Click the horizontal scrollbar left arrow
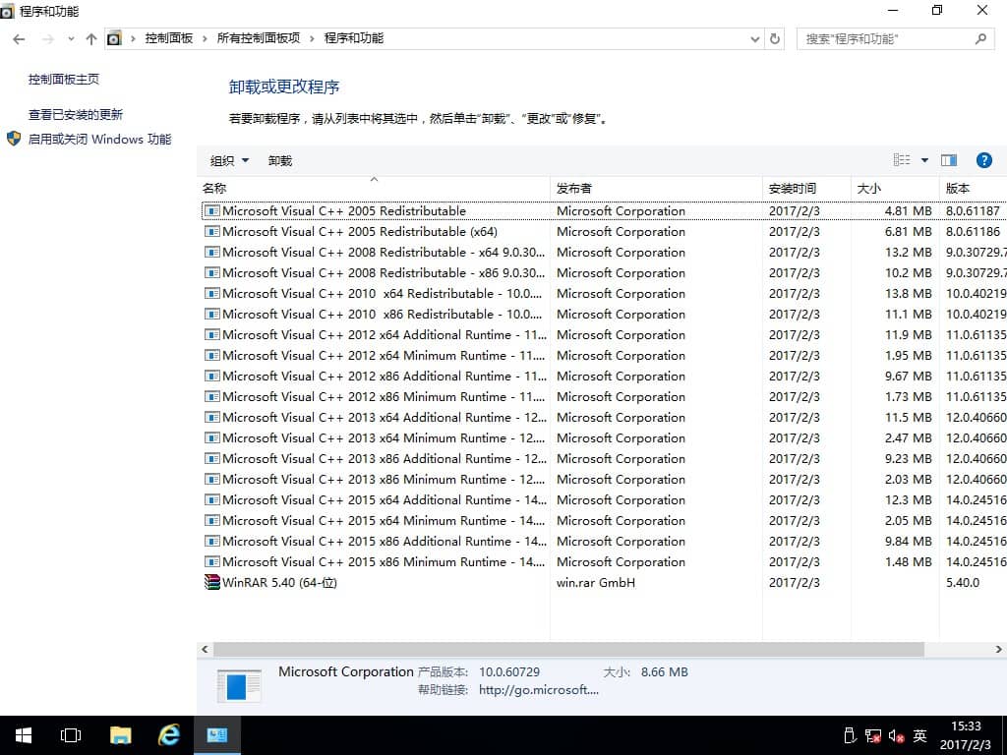The height and width of the screenshot is (755, 1007). [205, 649]
